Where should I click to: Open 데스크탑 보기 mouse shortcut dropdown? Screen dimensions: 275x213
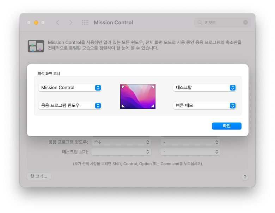(190, 152)
